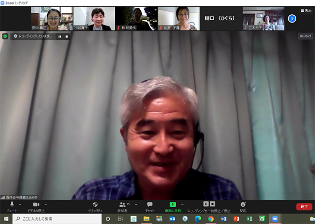Open the Security shield menu
This screenshot has width=315, height=224.
coord(95,205)
